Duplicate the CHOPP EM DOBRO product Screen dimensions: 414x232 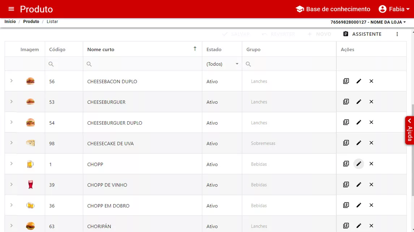[x=346, y=205]
